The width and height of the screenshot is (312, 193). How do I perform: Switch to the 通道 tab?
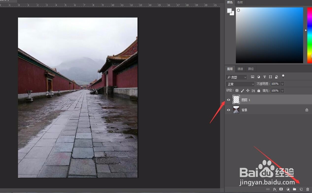click(x=240, y=69)
